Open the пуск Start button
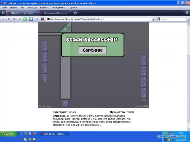Image resolution: width=190 pixels, height=142 pixels. (9, 134)
